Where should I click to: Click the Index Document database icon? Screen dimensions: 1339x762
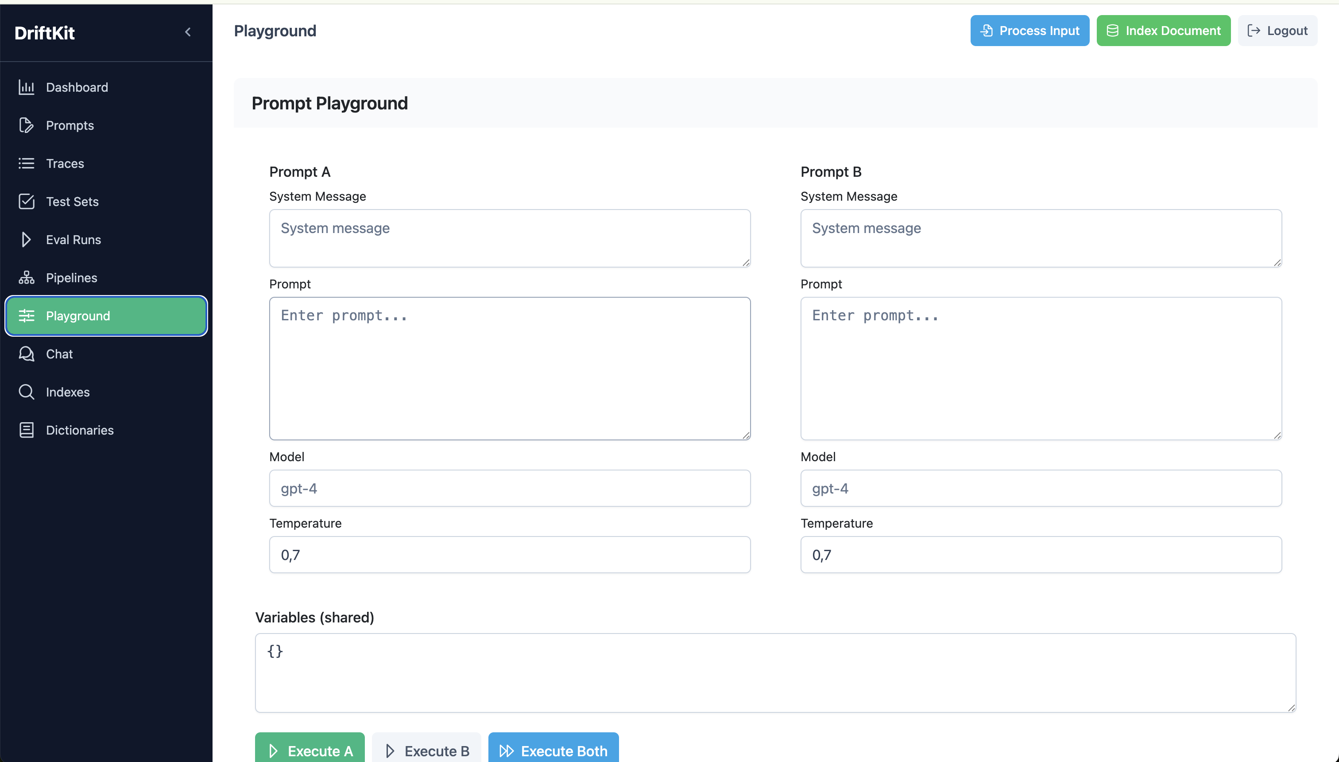click(x=1113, y=31)
